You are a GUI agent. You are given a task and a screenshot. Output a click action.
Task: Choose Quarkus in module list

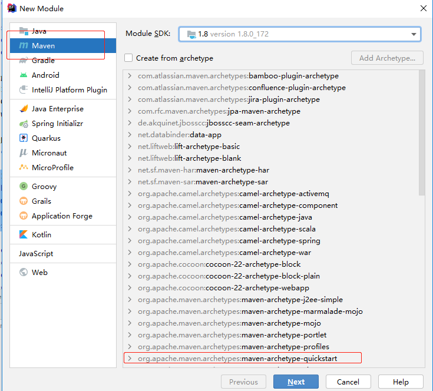[63, 138]
